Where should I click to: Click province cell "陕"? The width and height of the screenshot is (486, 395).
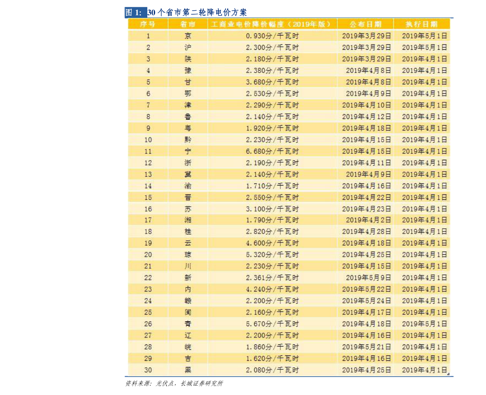tap(188, 59)
